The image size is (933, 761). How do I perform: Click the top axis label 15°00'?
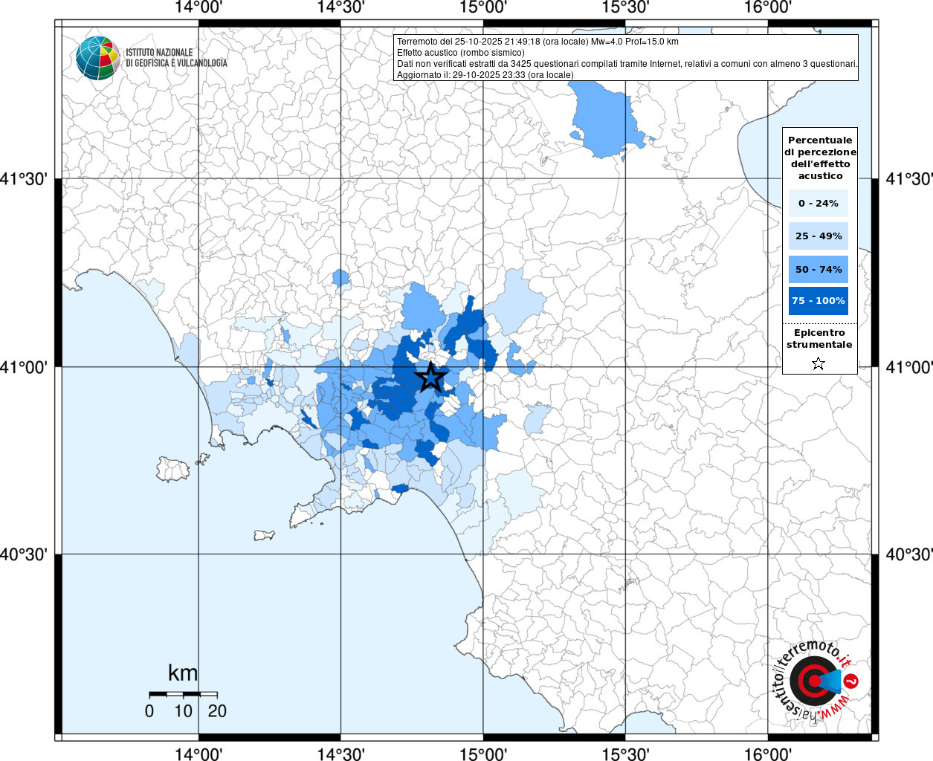point(483,7)
